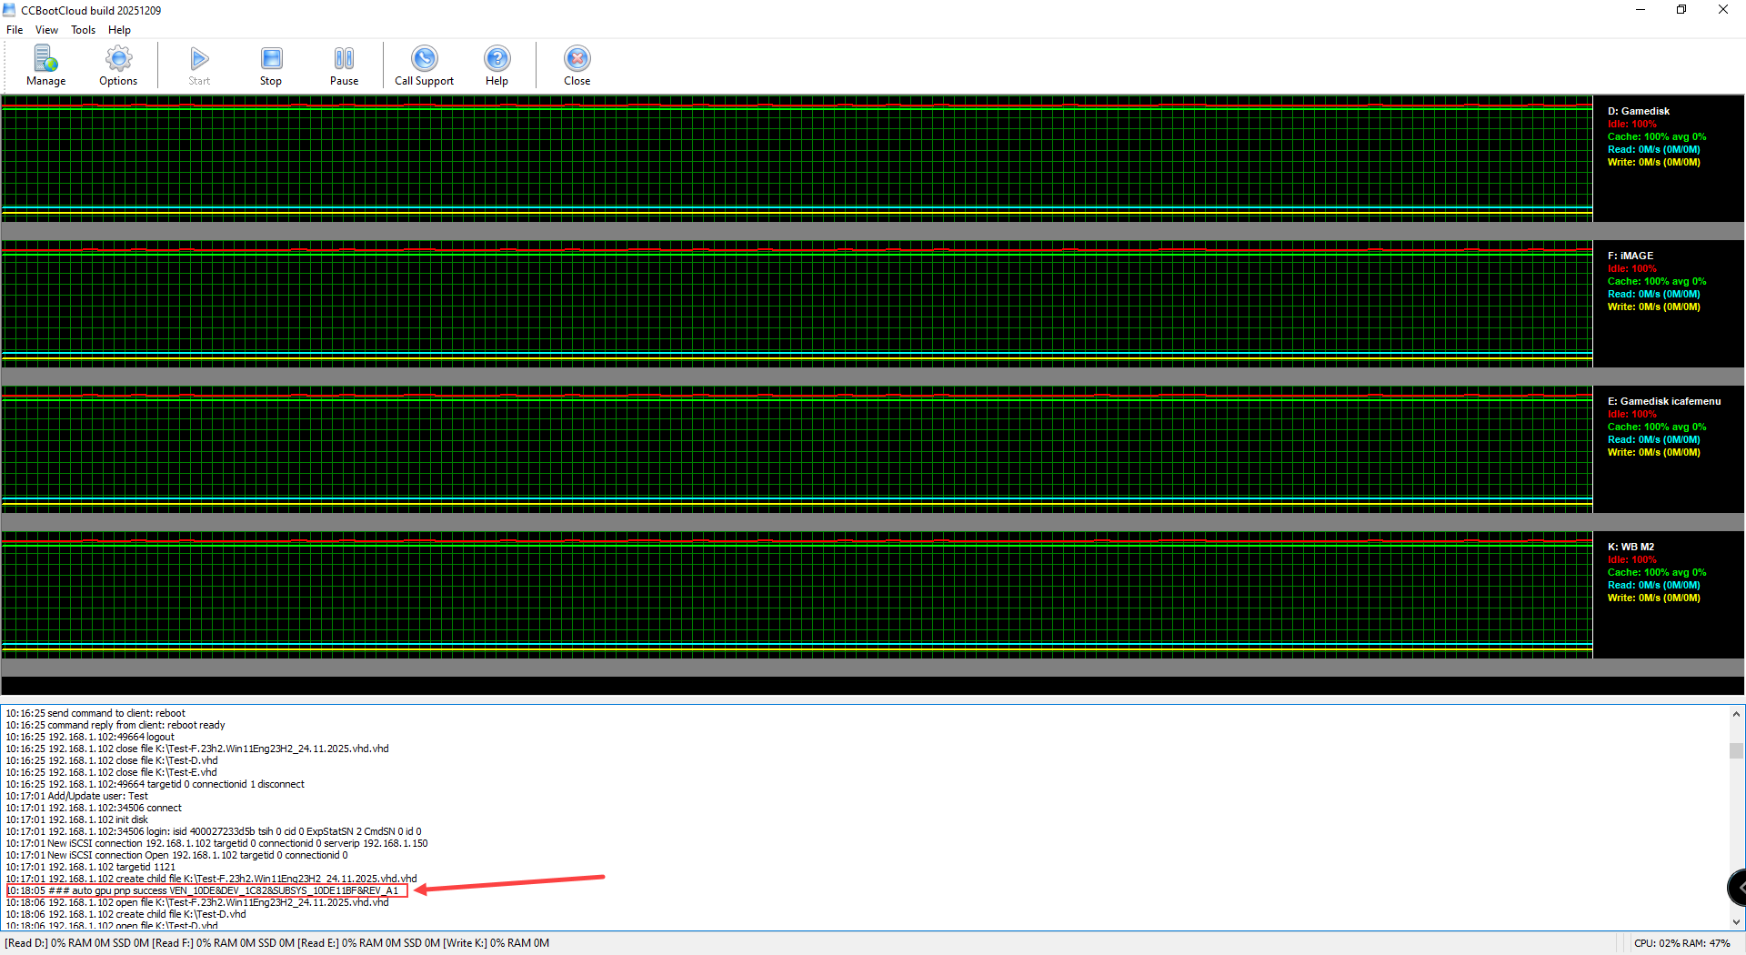Open the Tools menu
1746x955 pixels.
83,29
